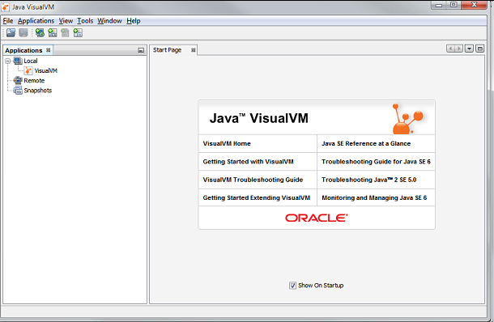This screenshot has width=494, height=322.
Task: Select the Local node label
Action: coord(31,61)
